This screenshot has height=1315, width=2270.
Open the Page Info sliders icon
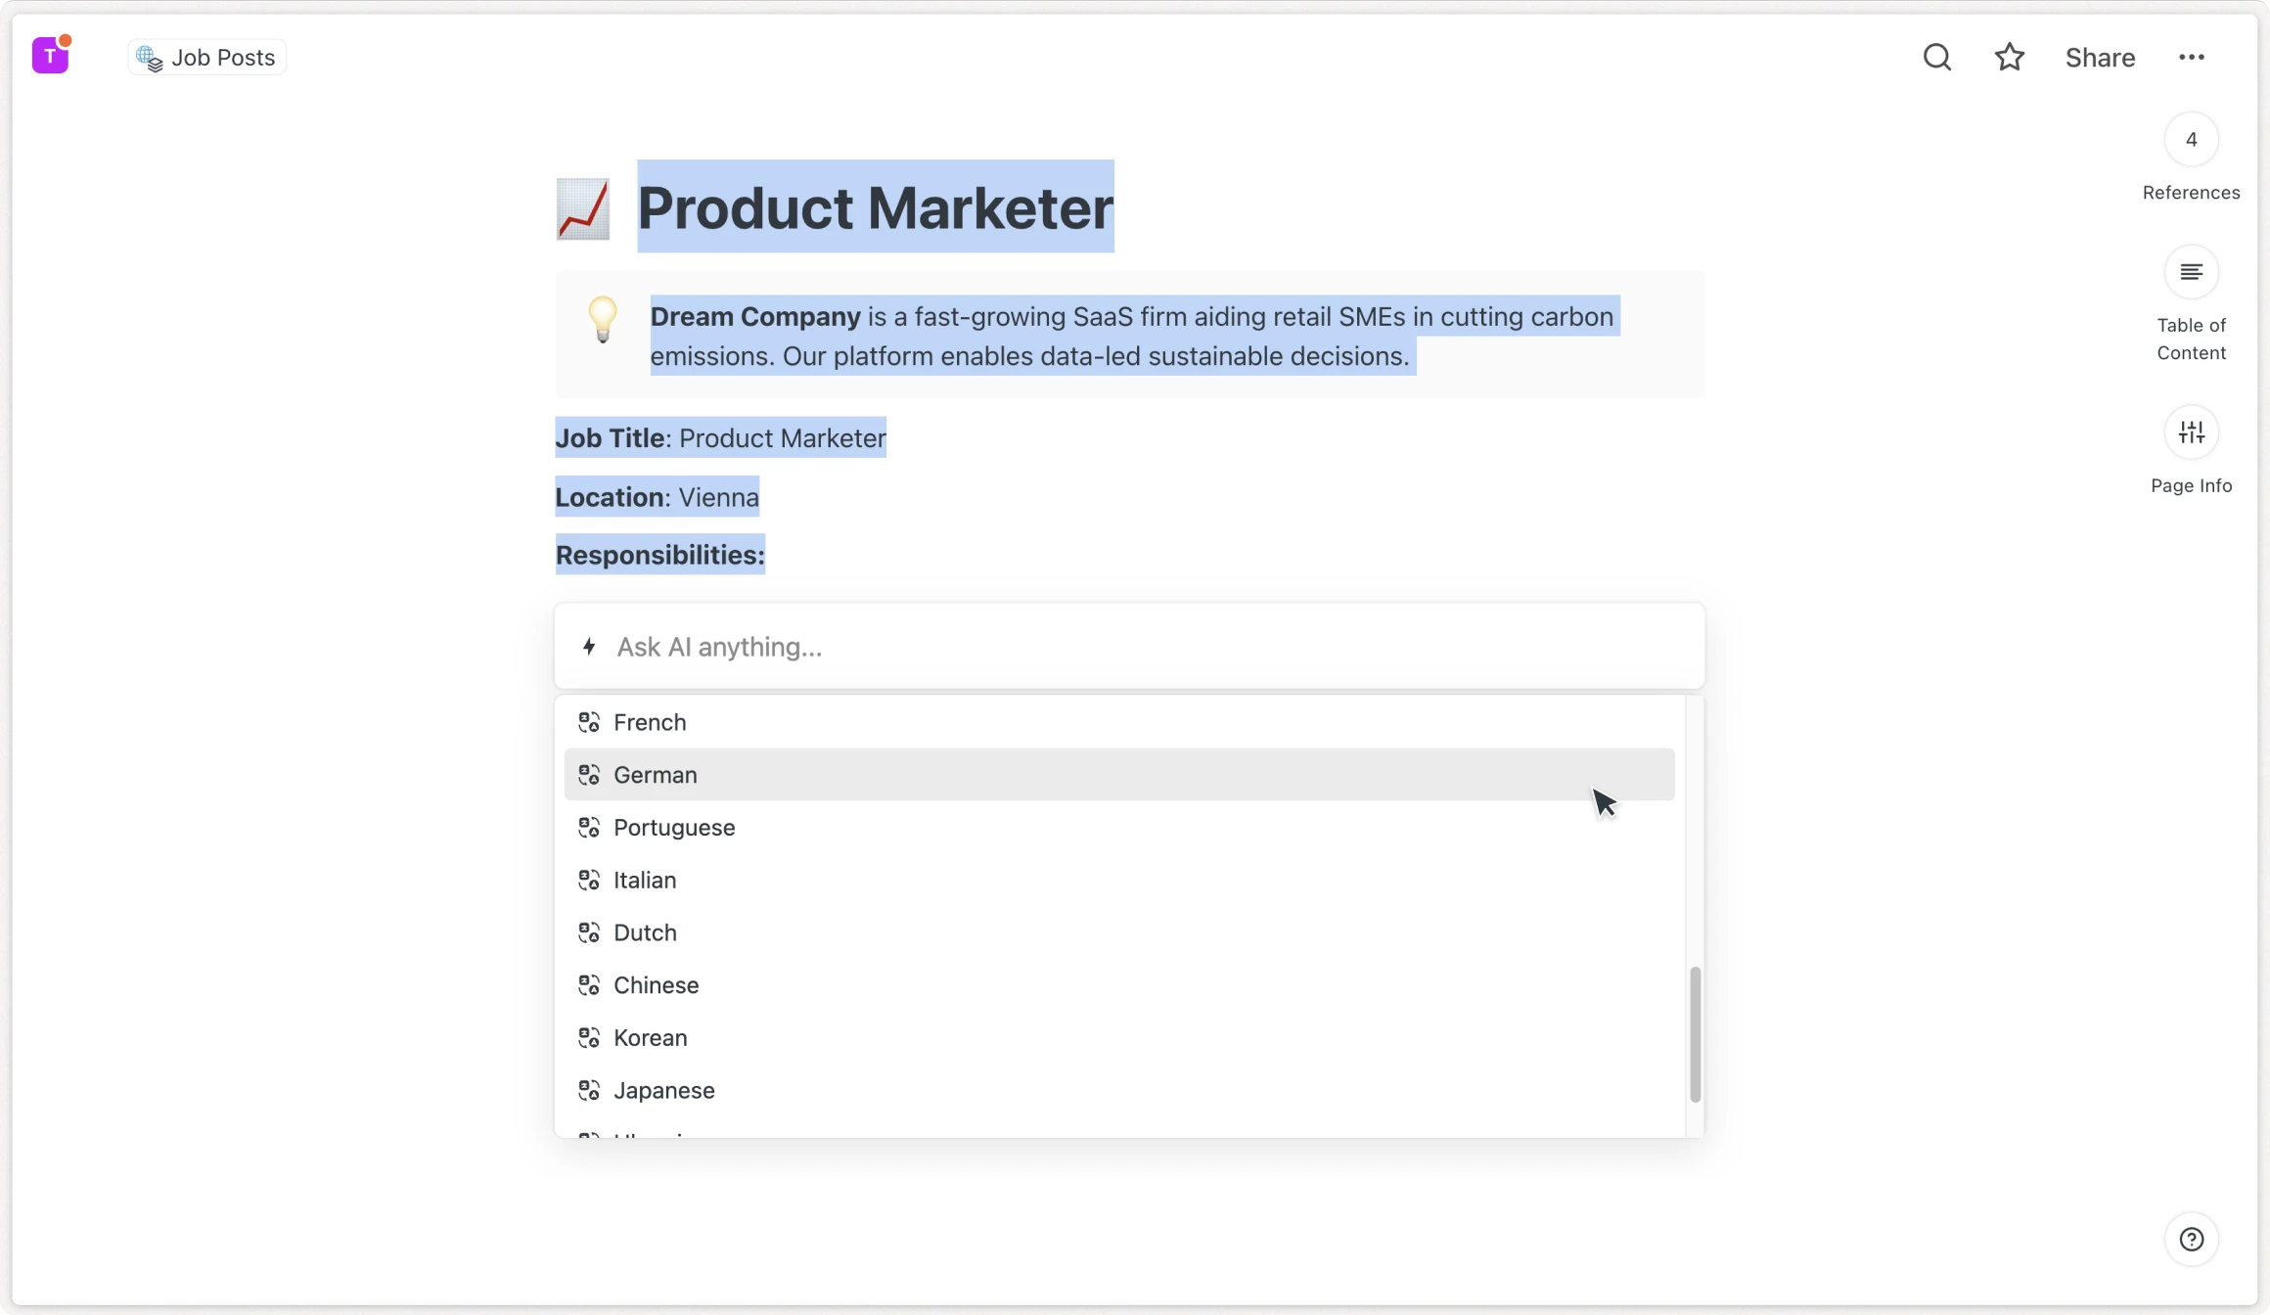point(2191,432)
